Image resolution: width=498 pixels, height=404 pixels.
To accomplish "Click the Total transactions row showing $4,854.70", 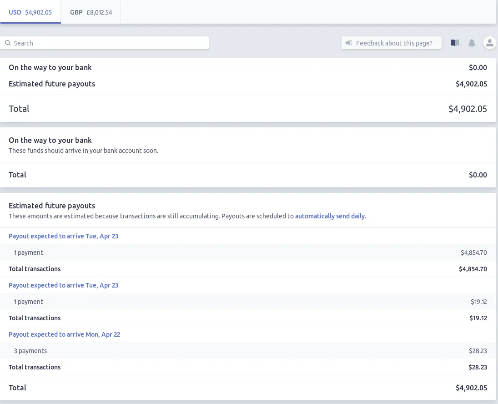I will [x=248, y=269].
